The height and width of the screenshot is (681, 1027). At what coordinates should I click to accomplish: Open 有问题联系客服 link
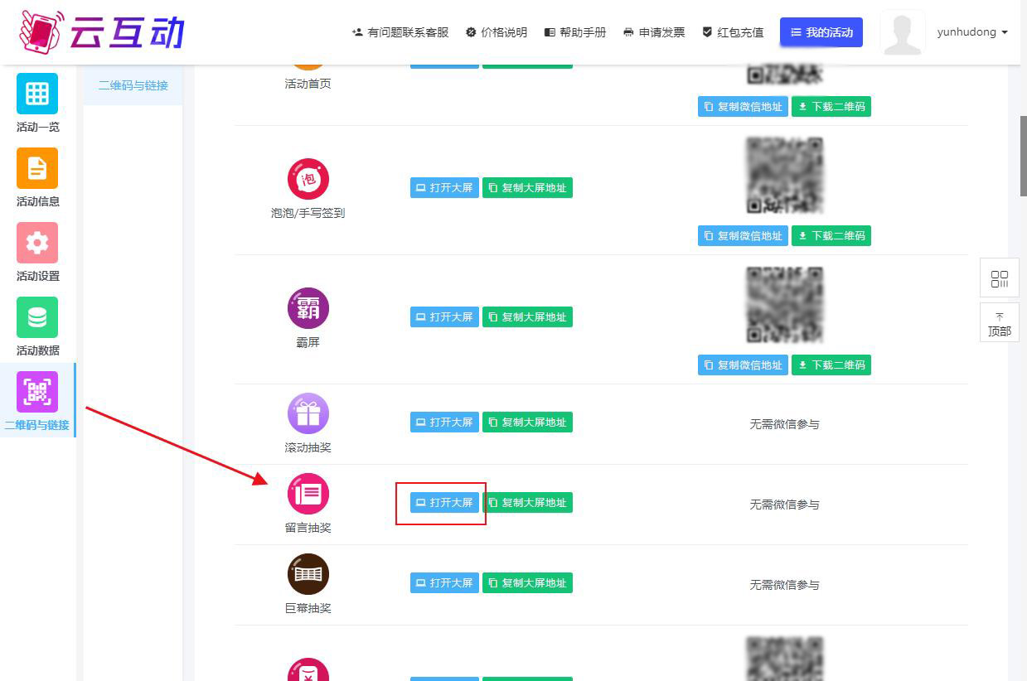[400, 32]
